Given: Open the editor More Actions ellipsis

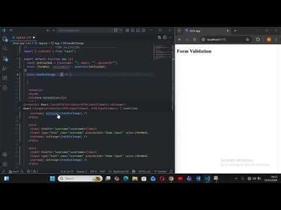Looking at the screenshot, I should tap(170, 37).
